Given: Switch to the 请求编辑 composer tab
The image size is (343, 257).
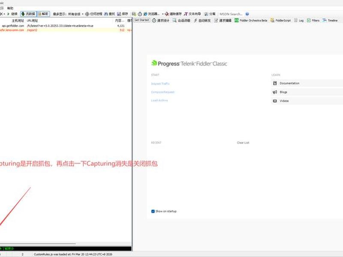Looking at the screenshot, I should click(x=223, y=20).
